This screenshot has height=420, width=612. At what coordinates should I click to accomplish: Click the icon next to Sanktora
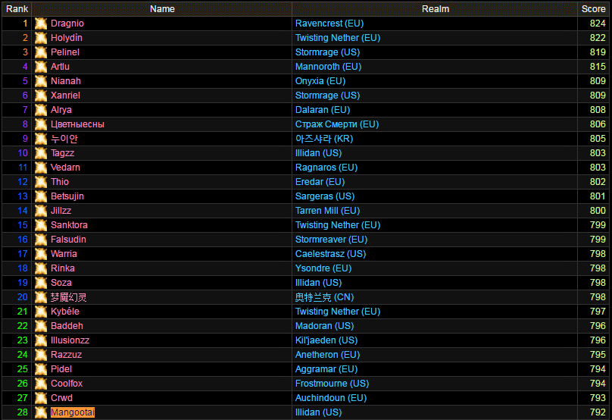click(x=41, y=225)
